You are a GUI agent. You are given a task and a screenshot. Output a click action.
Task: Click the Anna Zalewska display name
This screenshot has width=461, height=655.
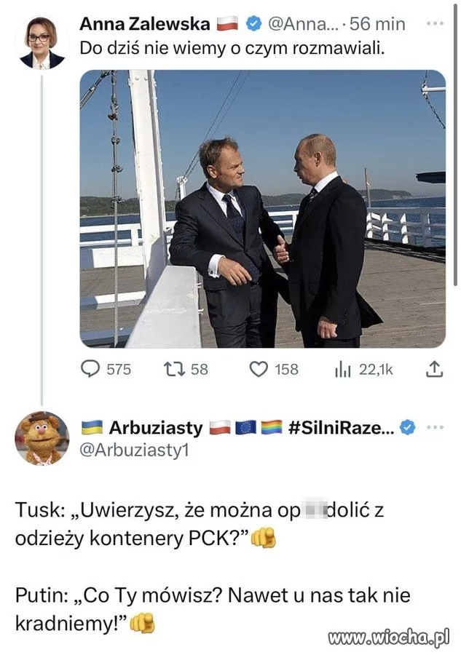point(143,24)
